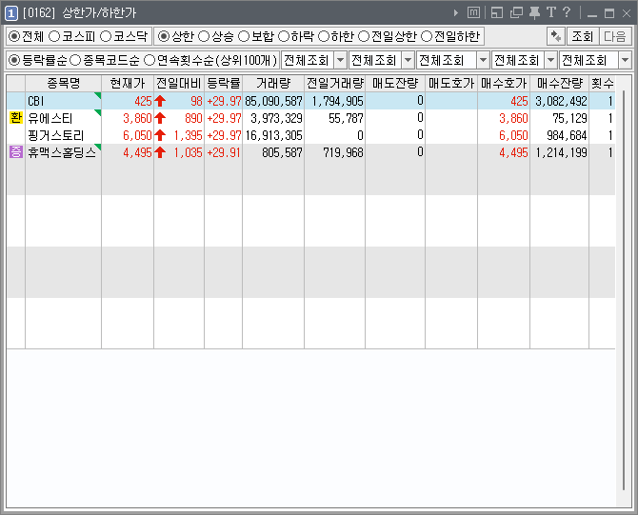
Task: Click the window number 1 icon
Action: [x=11, y=13]
